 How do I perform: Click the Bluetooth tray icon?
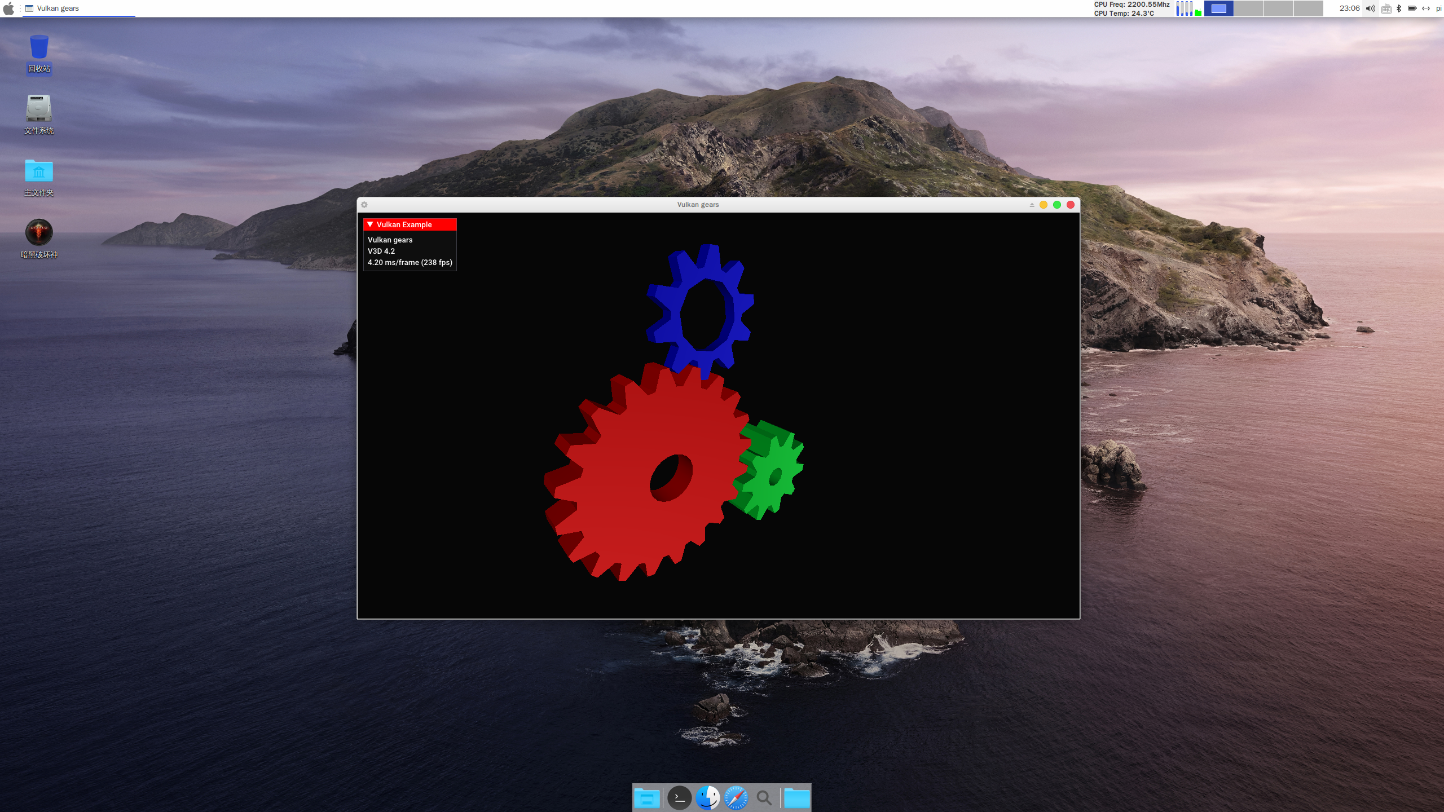tap(1399, 8)
